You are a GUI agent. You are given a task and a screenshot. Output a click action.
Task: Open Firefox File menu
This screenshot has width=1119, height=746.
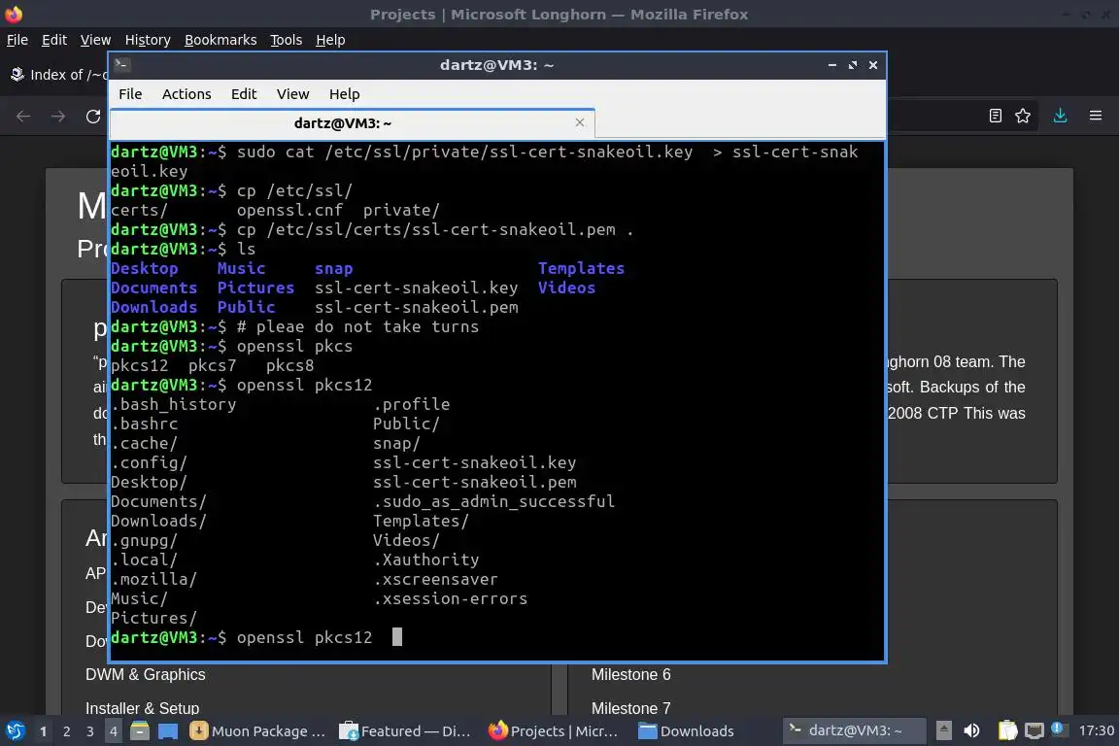[17, 40]
